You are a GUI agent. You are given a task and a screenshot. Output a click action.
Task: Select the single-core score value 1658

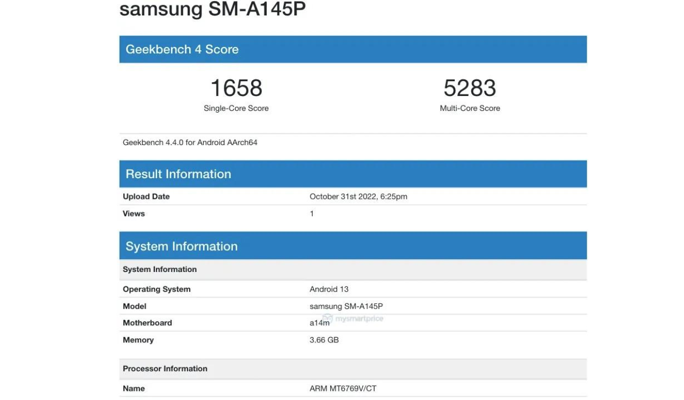pyautogui.click(x=236, y=88)
